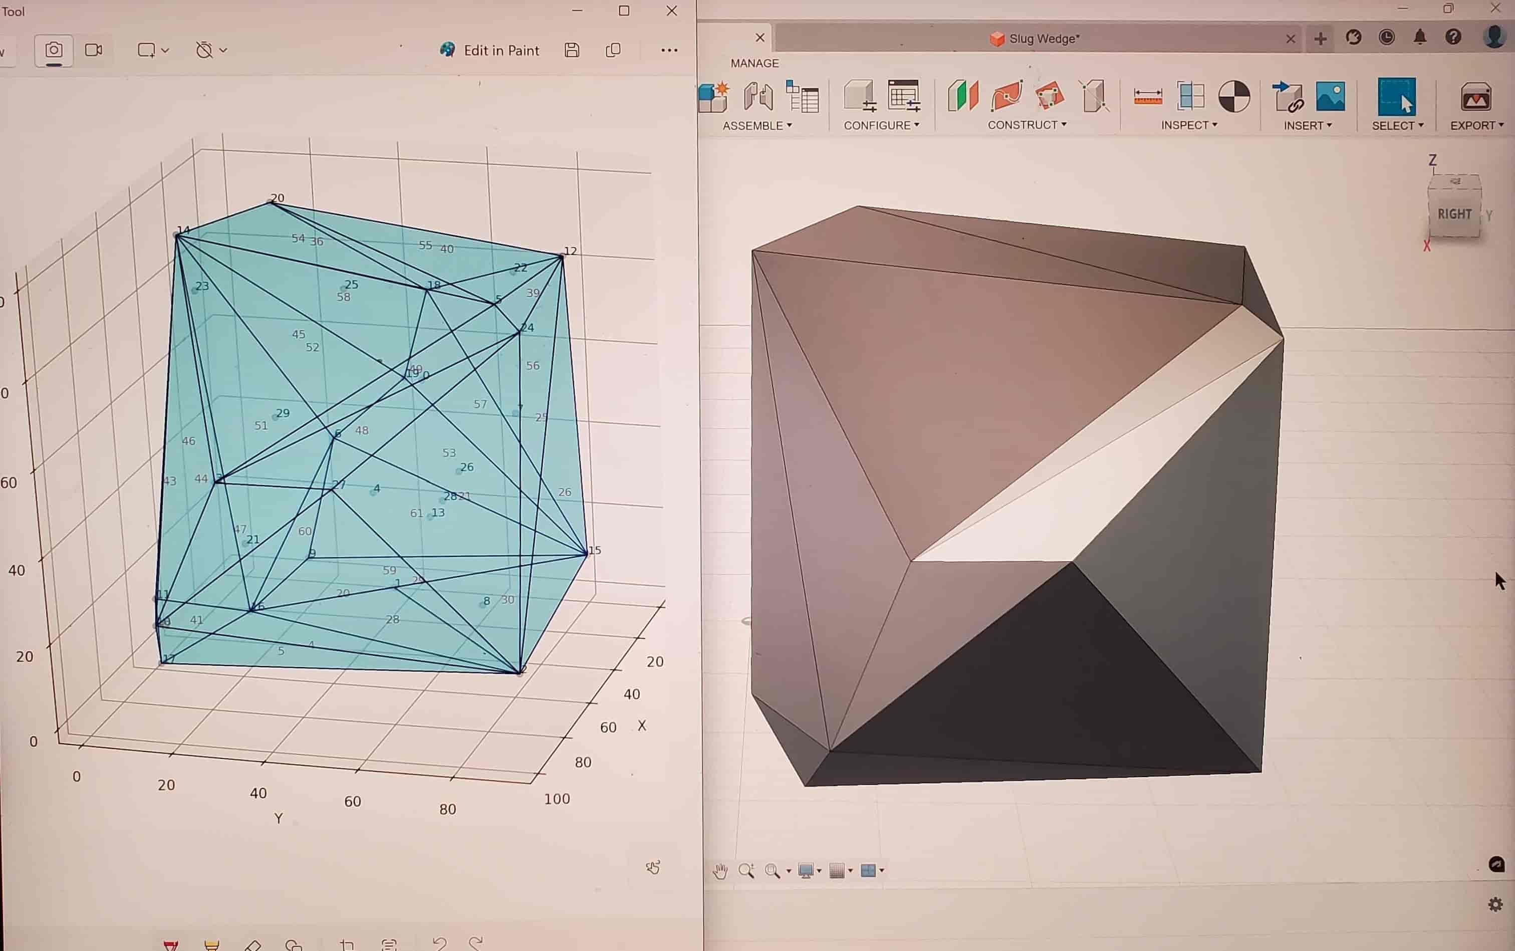Click the Measure ruler icon
This screenshot has width=1515, height=951.
click(x=1148, y=97)
